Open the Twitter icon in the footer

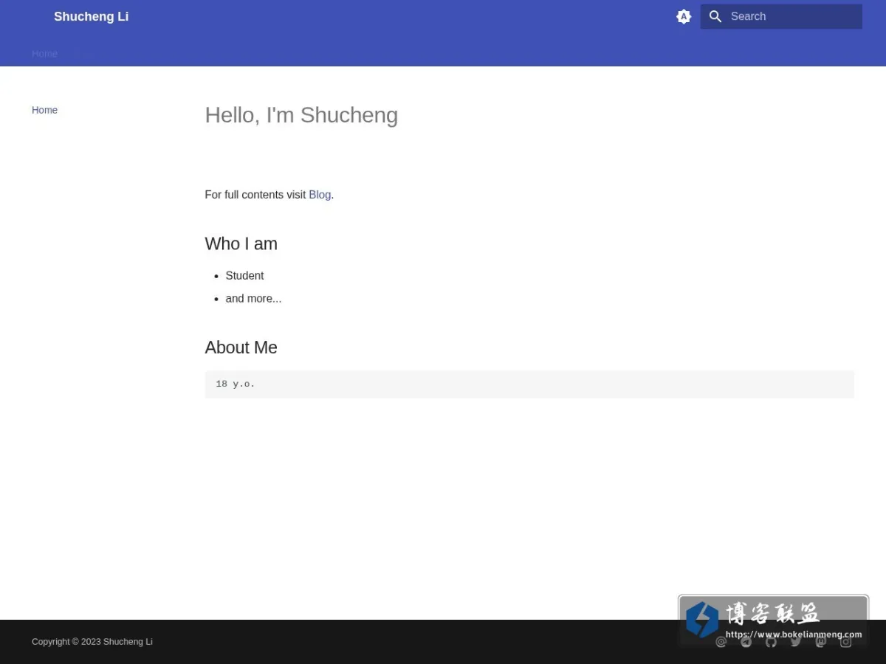point(796,642)
